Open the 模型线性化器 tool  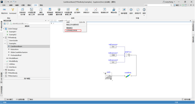41,12
